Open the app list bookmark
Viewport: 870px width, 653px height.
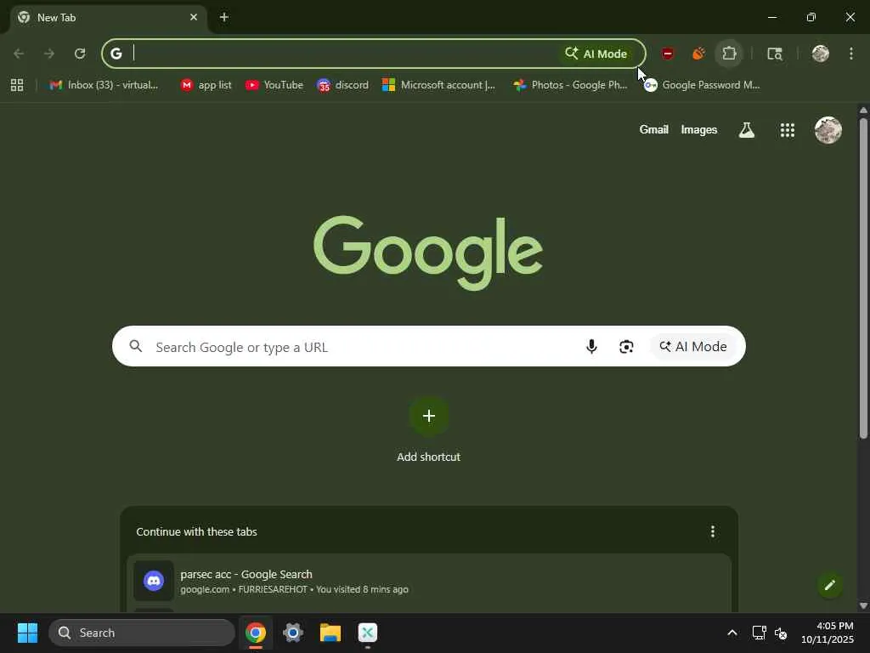click(x=206, y=85)
